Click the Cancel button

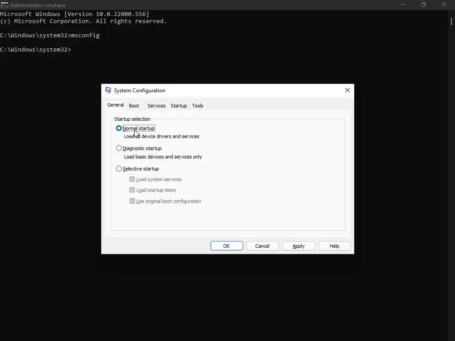click(263, 246)
